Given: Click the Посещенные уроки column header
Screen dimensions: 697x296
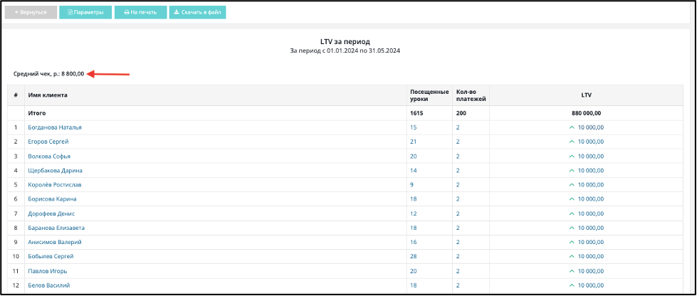Looking at the screenshot, I should 429,95.
